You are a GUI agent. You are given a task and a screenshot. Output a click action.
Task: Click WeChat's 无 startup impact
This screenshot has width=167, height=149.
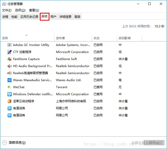coord(120,87)
